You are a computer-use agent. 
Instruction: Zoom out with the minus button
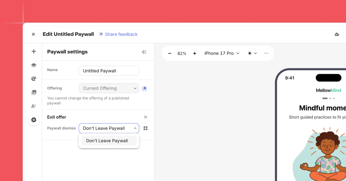click(170, 53)
